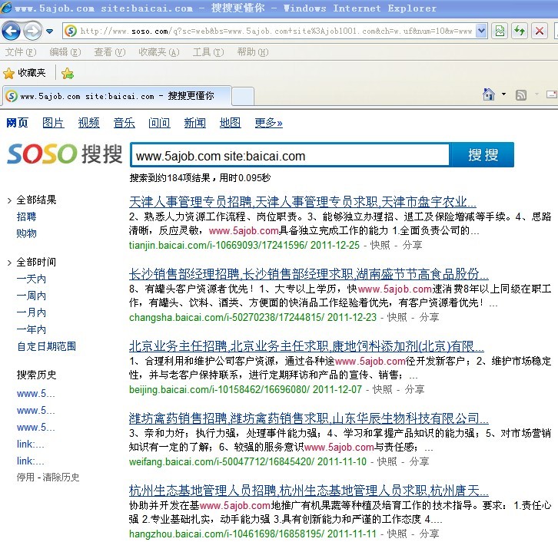Click the browser Back button
The height and width of the screenshot is (542, 558).
pyautogui.click(x=12, y=31)
